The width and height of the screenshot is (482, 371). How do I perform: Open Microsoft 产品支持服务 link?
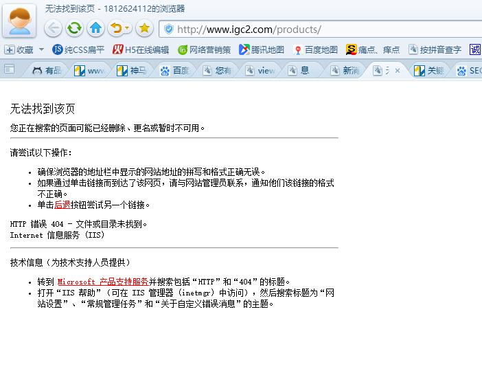[103, 282]
